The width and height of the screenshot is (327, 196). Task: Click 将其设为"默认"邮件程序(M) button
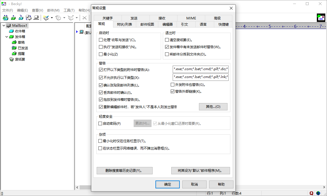[x=201, y=171]
